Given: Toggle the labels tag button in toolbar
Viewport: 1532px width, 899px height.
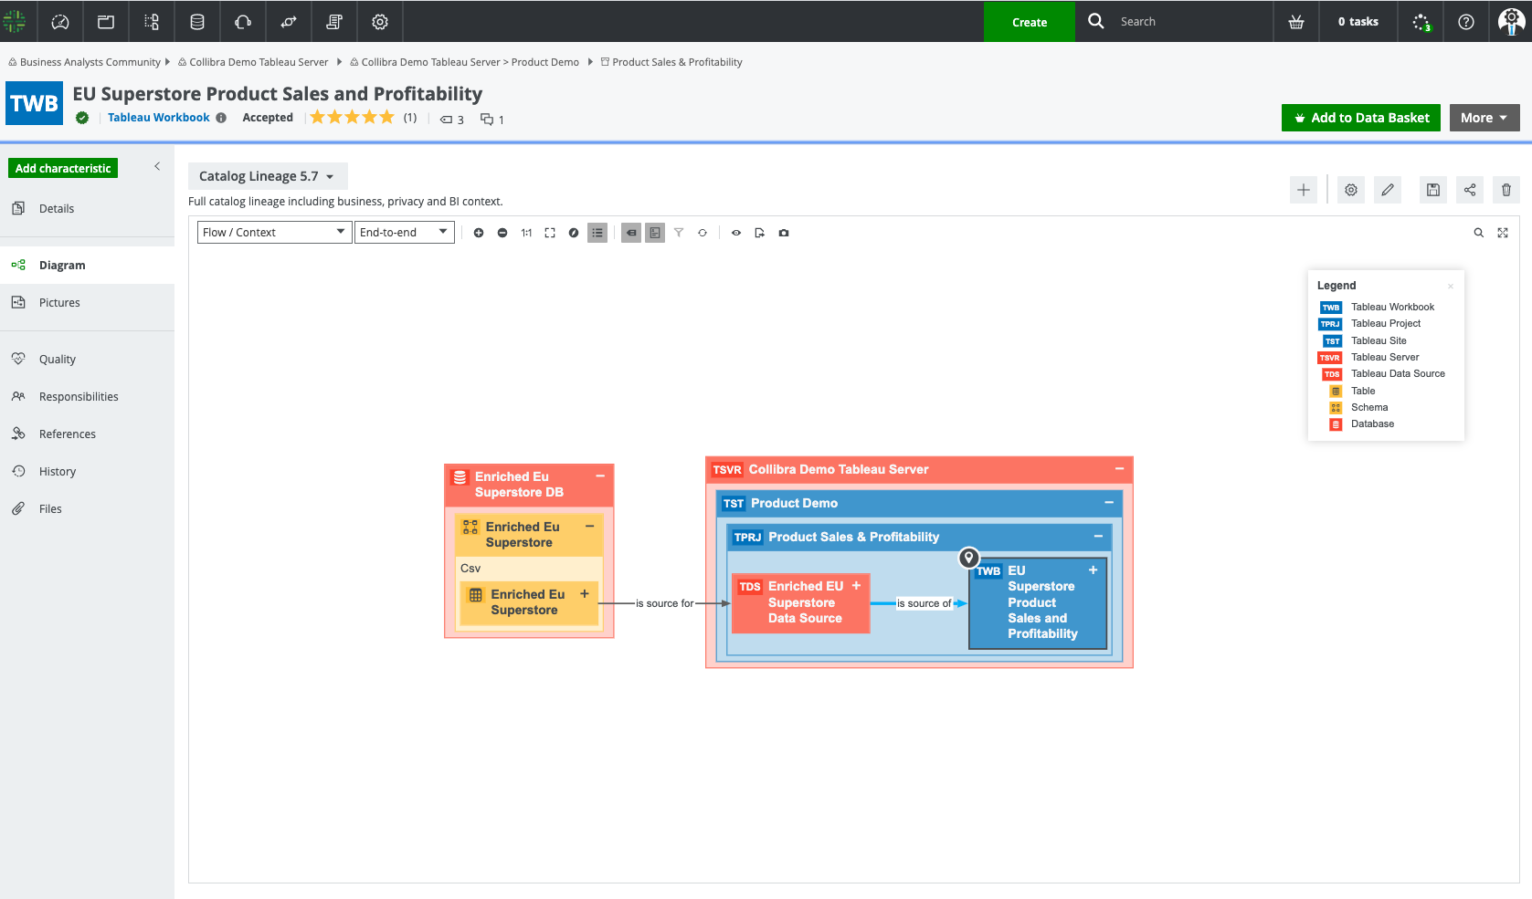Looking at the screenshot, I should click(x=631, y=233).
